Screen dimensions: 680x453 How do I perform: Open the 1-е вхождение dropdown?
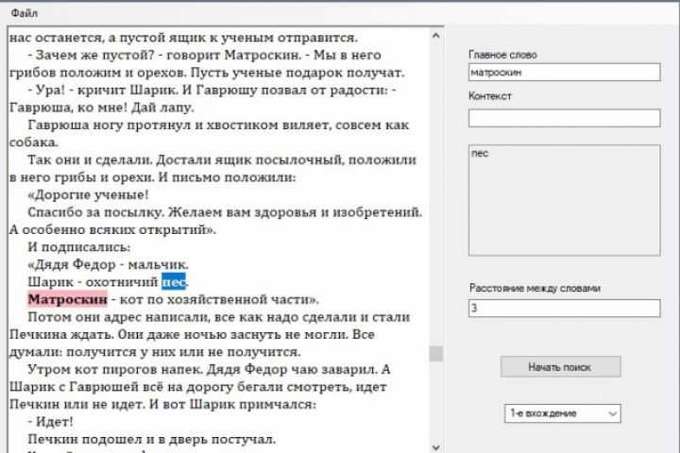click(563, 413)
